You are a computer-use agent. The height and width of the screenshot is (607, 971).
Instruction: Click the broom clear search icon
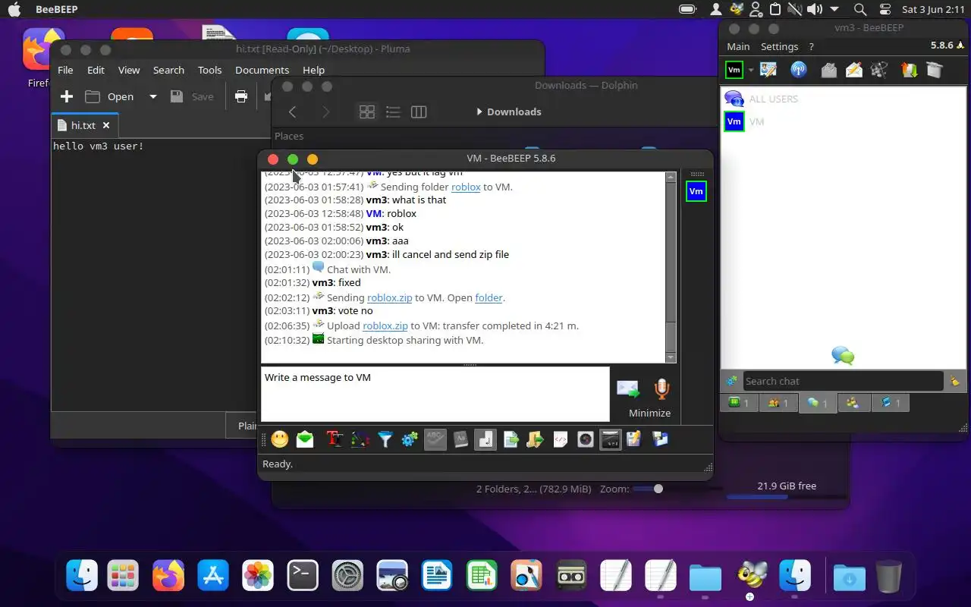click(954, 381)
